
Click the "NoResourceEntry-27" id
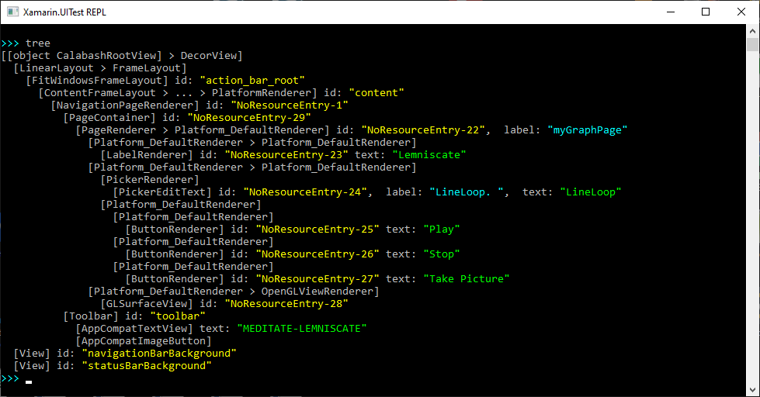pos(318,279)
